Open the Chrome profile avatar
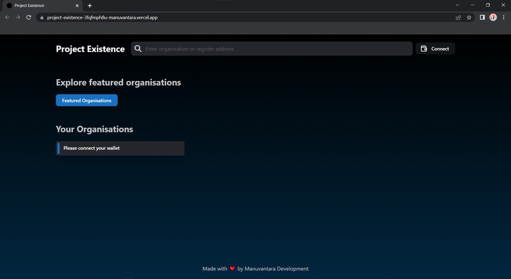511x279 pixels. coord(493,17)
